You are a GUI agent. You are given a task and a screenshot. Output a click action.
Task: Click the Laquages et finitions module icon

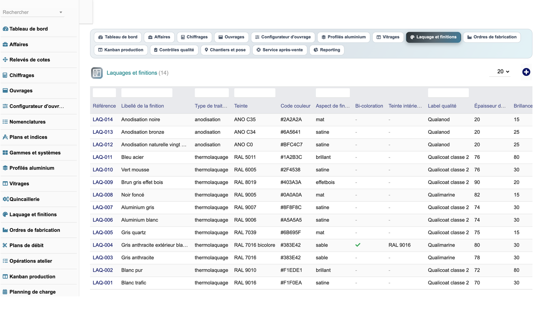click(97, 73)
